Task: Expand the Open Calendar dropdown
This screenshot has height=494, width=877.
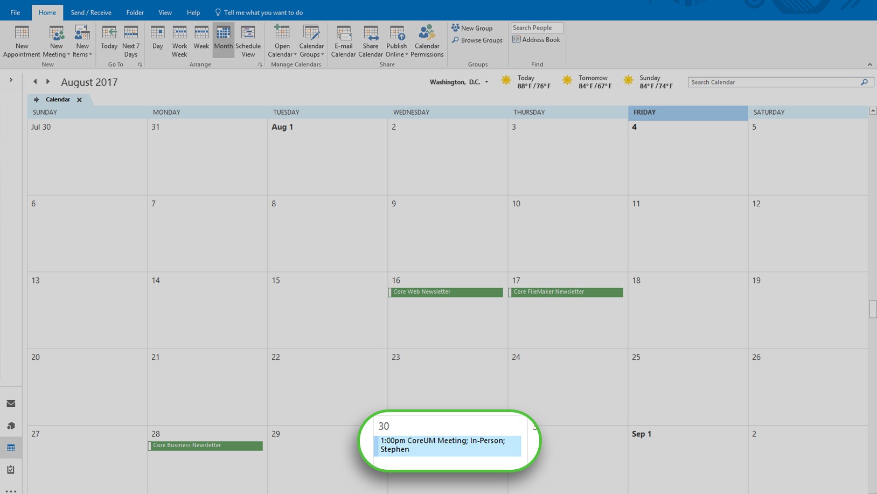Action: pyautogui.click(x=282, y=54)
